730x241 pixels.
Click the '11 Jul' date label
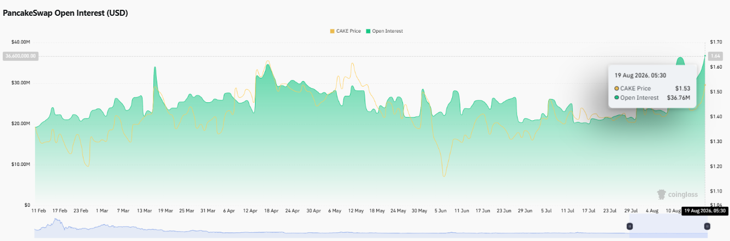567,210
